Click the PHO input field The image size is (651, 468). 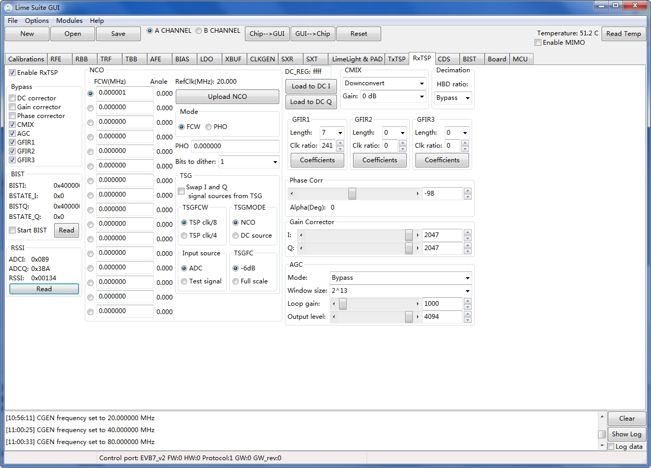click(x=235, y=146)
